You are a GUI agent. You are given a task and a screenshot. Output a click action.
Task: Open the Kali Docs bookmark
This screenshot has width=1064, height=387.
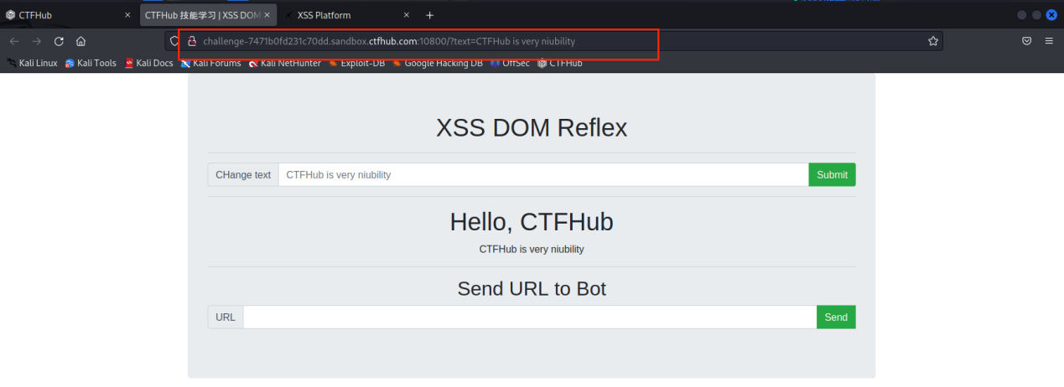[148, 64]
